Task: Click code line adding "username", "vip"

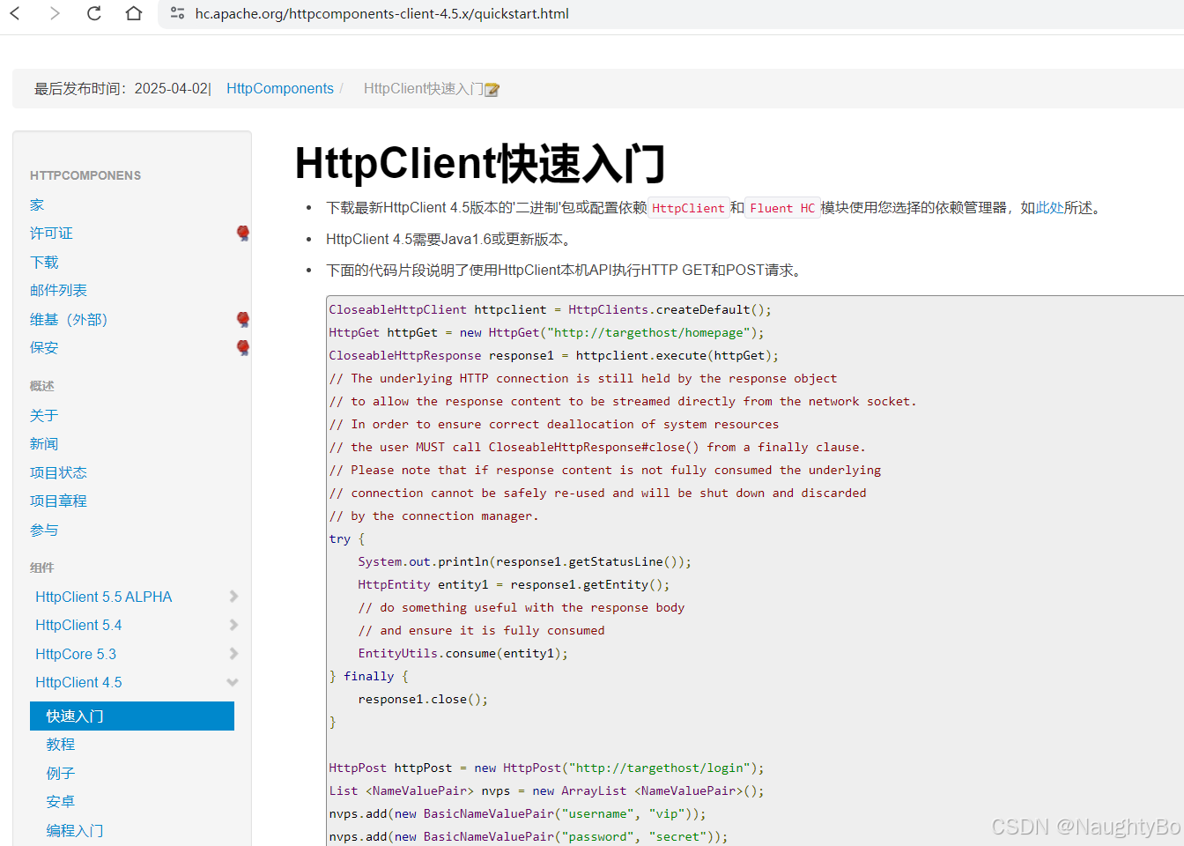Action: tap(517, 813)
